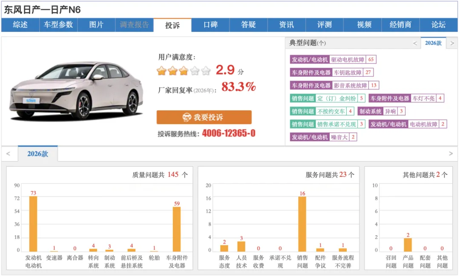460x277 pixels.
Task: Switch to the 车型参数 tab
Action: click(x=58, y=25)
